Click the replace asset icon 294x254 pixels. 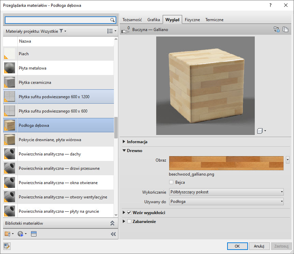[277, 30]
